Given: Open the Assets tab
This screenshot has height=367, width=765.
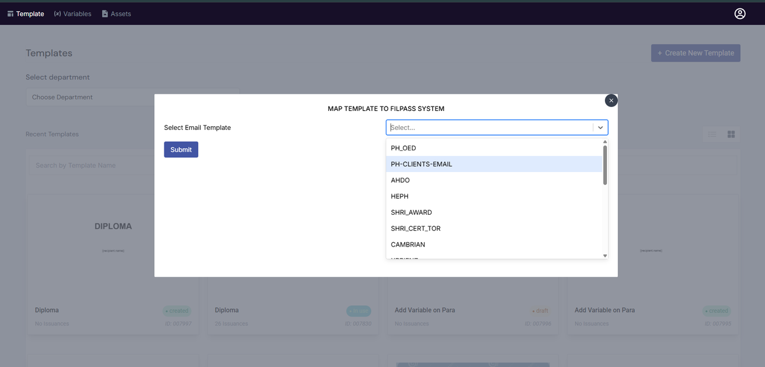Looking at the screenshot, I should click(x=116, y=13).
